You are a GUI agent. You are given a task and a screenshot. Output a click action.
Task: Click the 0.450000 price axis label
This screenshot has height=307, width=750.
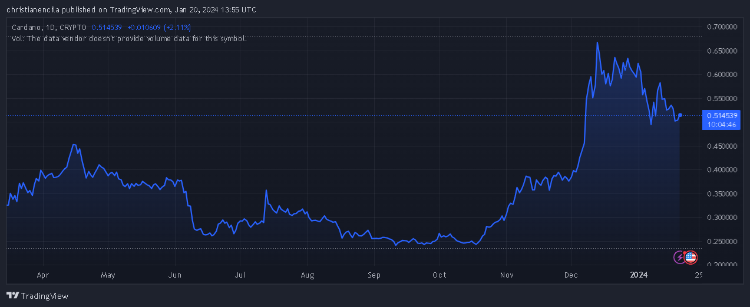(x=722, y=146)
